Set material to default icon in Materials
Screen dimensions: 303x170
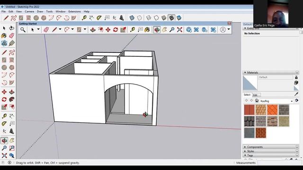click(x=296, y=88)
